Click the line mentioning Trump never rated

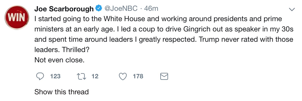(x=164, y=39)
